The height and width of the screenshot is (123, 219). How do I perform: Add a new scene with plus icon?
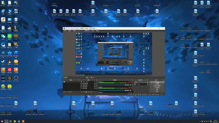click(x=64, y=92)
